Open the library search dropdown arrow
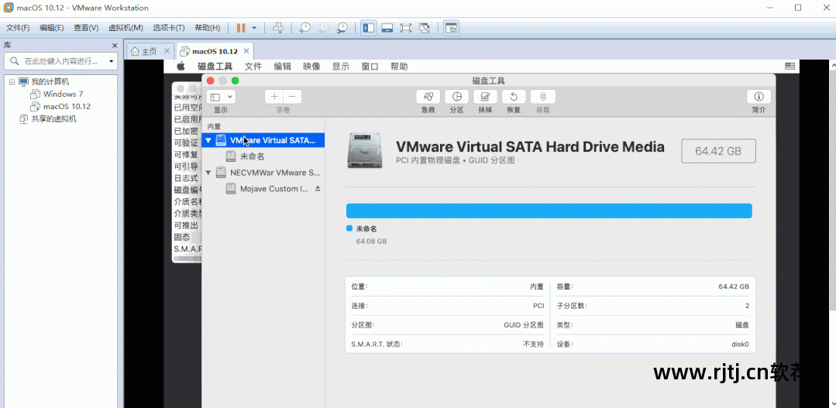 (111, 61)
